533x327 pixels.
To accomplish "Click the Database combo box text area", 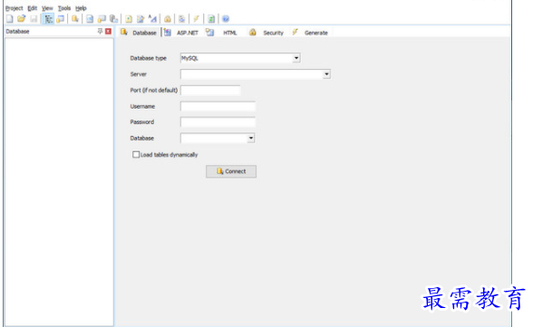I will (214, 139).
